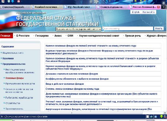Click the horizontal scrollbar right arrow
167x121 pixels.
coord(165,113)
